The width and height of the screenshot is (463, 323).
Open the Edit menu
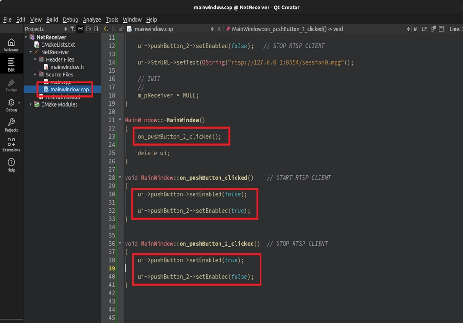tap(21, 19)
